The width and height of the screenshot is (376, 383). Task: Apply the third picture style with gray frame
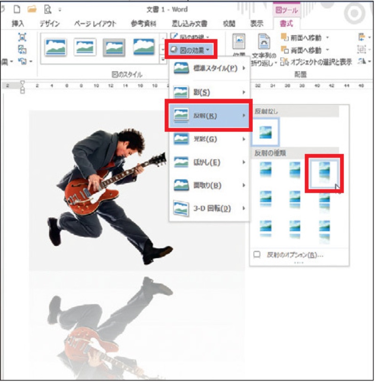point(114,47)
